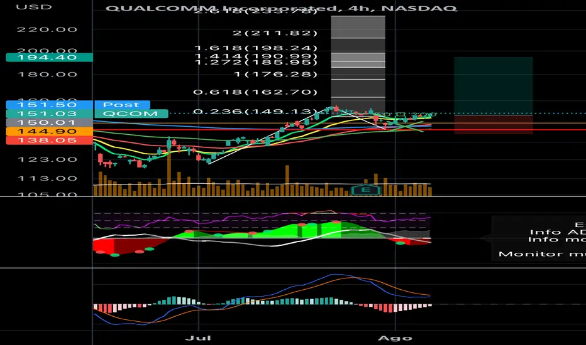Select Fibonacci level 1.414(190.99)
The height and width of the screenshot is (345, 586).
256,56
